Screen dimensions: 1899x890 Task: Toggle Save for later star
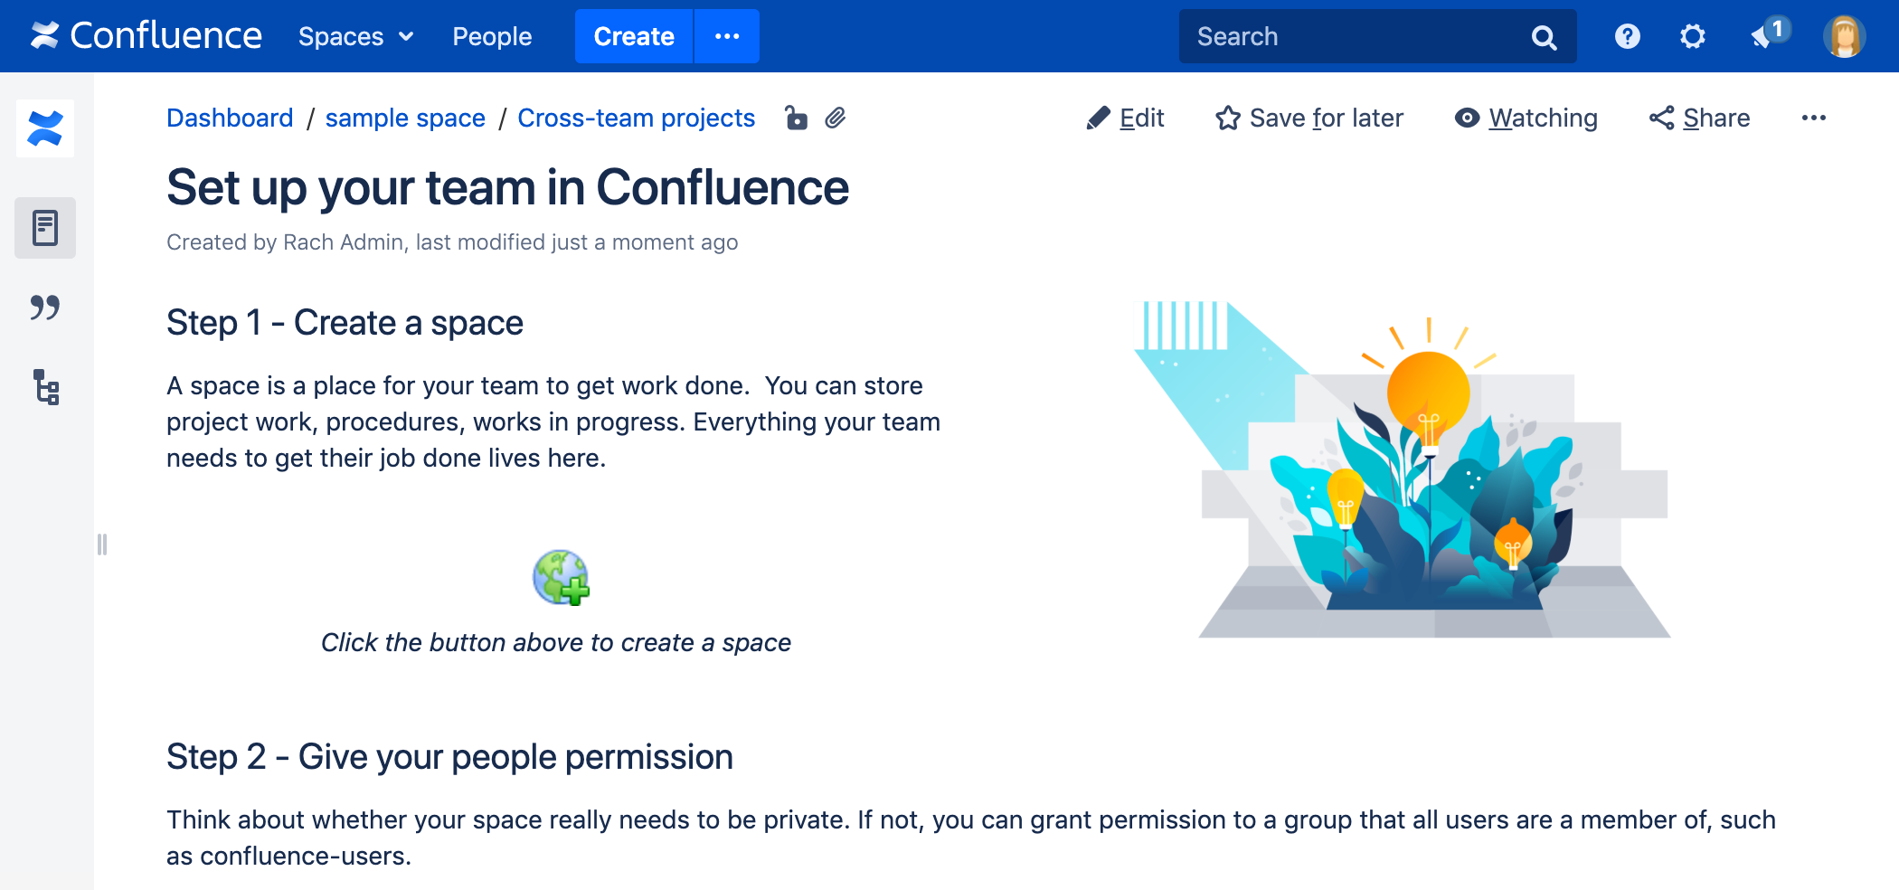pos(1309,118)
